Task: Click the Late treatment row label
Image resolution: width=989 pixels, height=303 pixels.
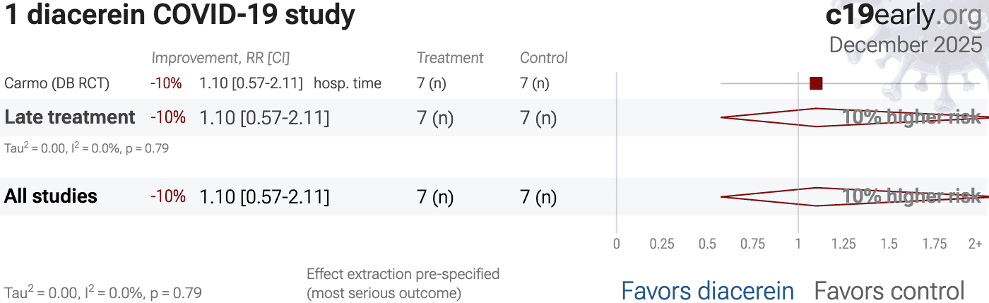Action: coord(70,117)
